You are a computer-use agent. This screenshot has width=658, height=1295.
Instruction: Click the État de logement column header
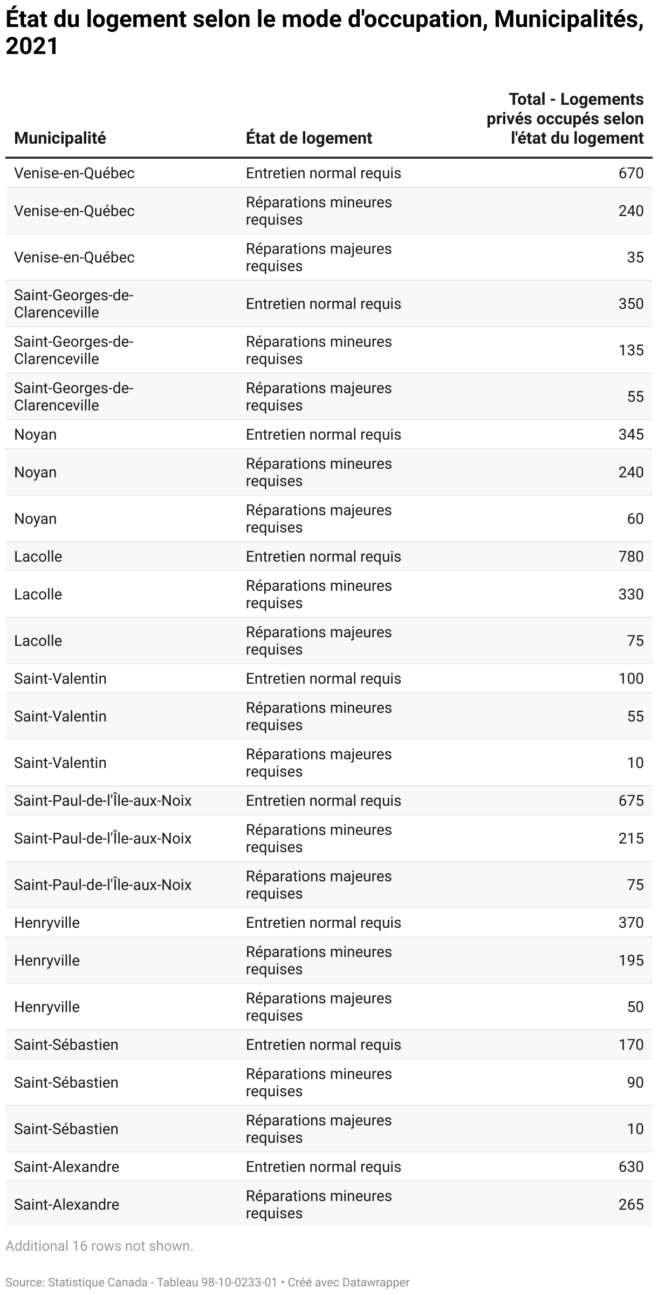309,138
